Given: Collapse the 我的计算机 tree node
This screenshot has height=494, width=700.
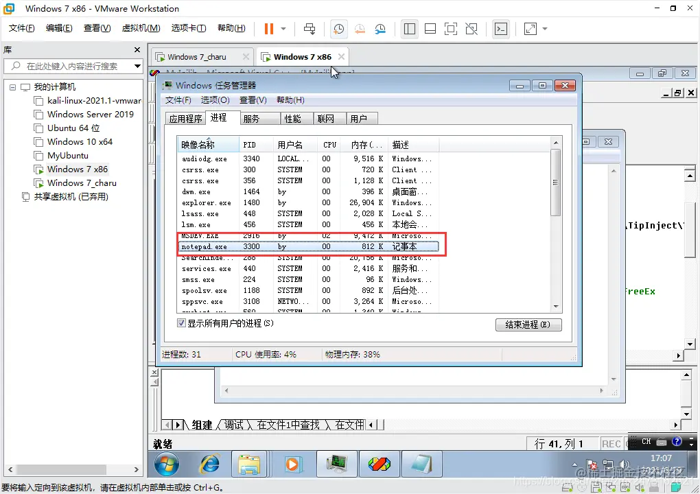Looking at the screenshot, I should click(12, 87).
